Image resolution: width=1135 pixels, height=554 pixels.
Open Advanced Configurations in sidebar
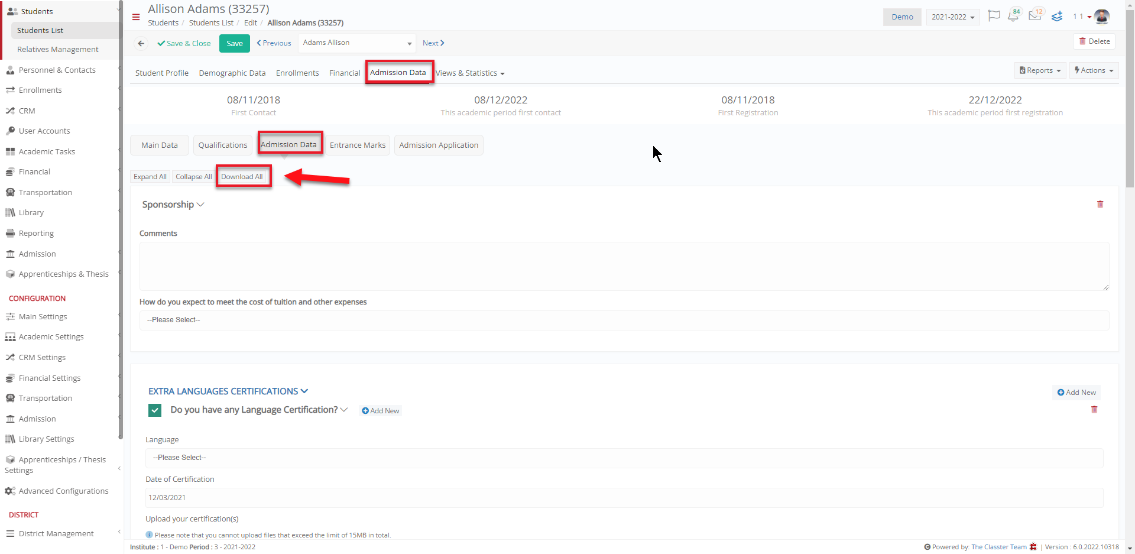coord(63,491)
